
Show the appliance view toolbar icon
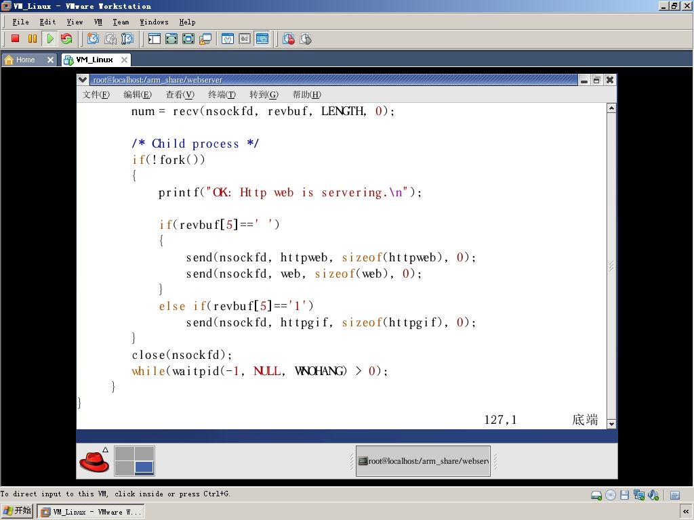click(x=245, y=39)
